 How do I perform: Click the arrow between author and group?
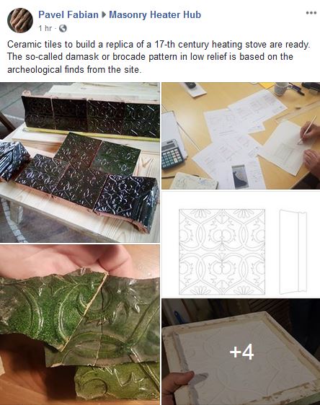click(104, 14)
